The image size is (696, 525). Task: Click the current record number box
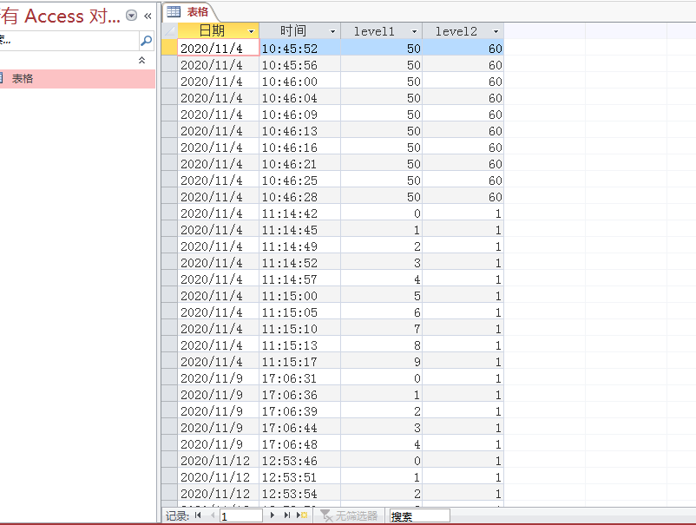coord(241,515)
